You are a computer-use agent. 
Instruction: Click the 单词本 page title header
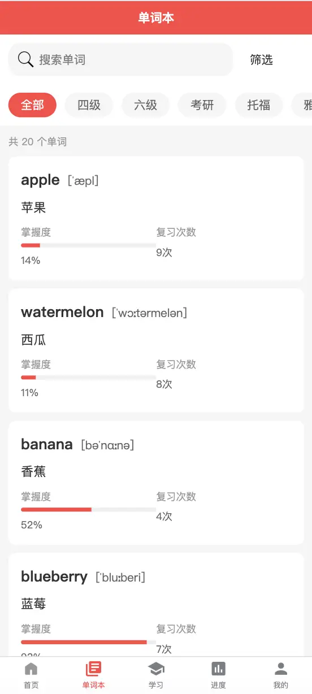[156, 18]
